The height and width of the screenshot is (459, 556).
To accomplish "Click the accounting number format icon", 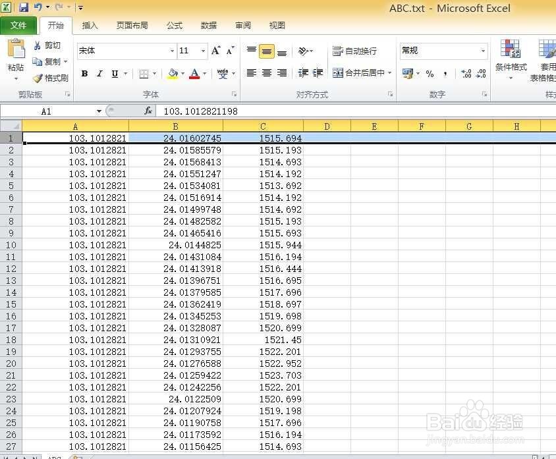I will [x=408, y=74].
